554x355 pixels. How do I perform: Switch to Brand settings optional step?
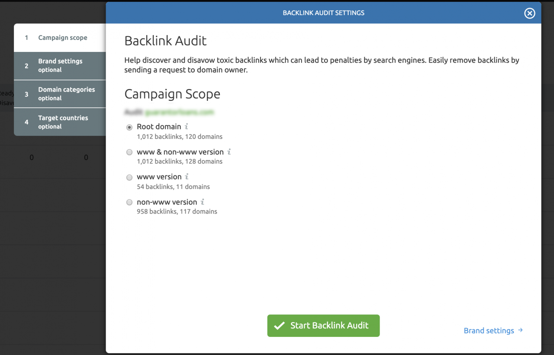pyautogui.click(x=60, y=66)
